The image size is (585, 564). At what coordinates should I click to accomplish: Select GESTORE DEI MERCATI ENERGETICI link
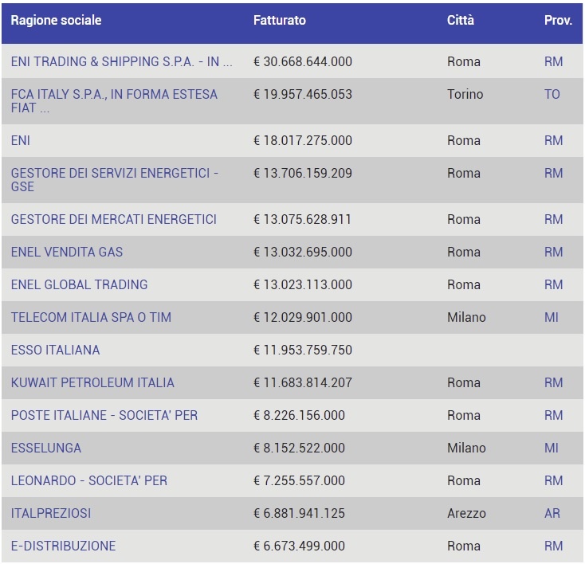[114, 219]
